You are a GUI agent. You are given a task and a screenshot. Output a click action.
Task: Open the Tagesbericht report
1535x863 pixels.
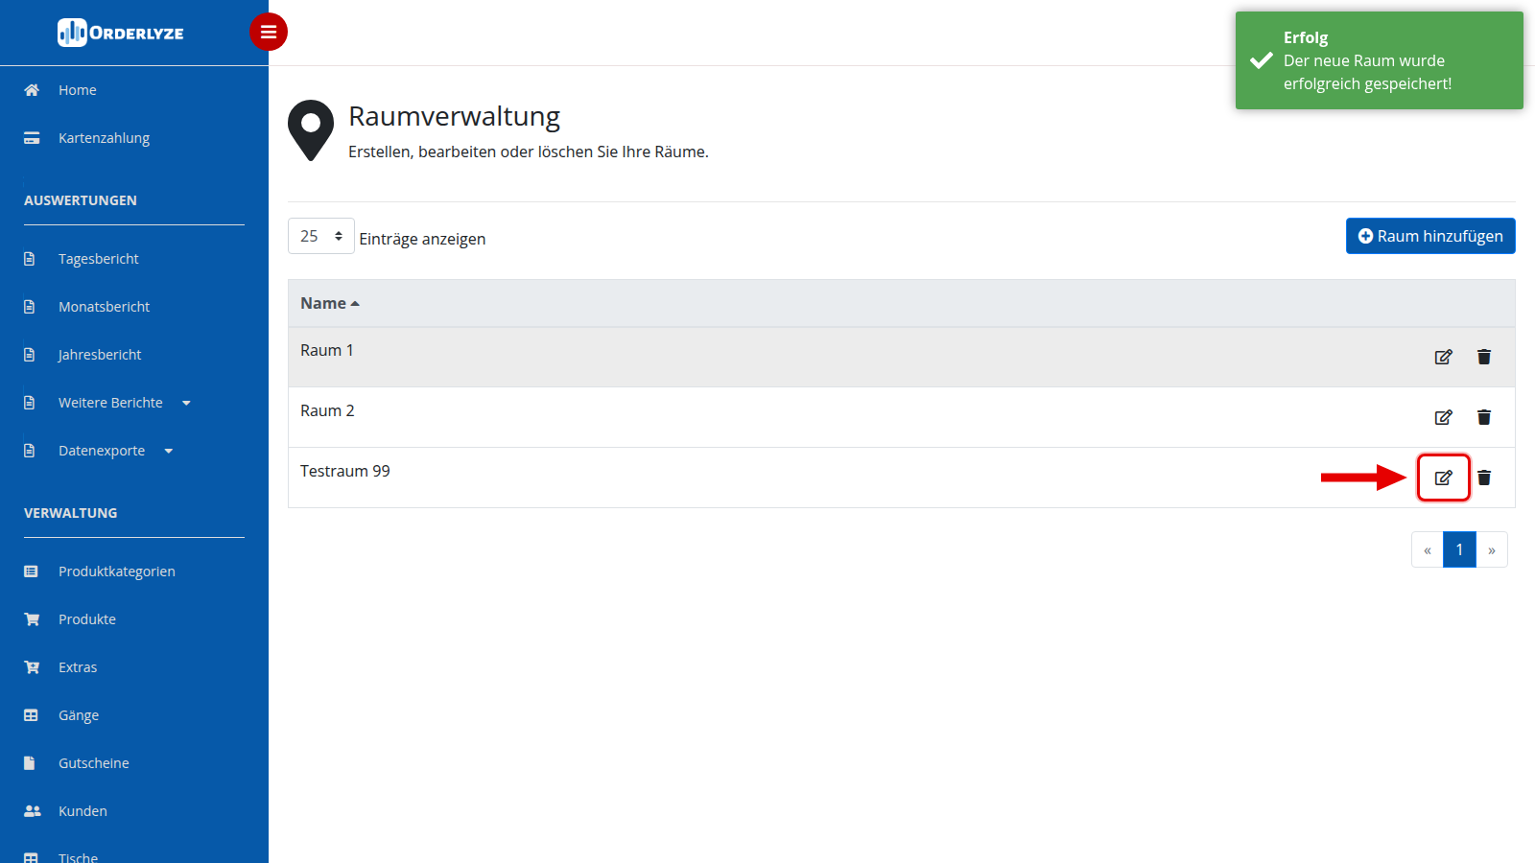tap(99, 259)
